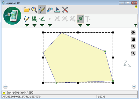Screen dimensions: 139x99
Task: Expand dropdown under the draw pencil tool
Action: click(x=27, y=25)
